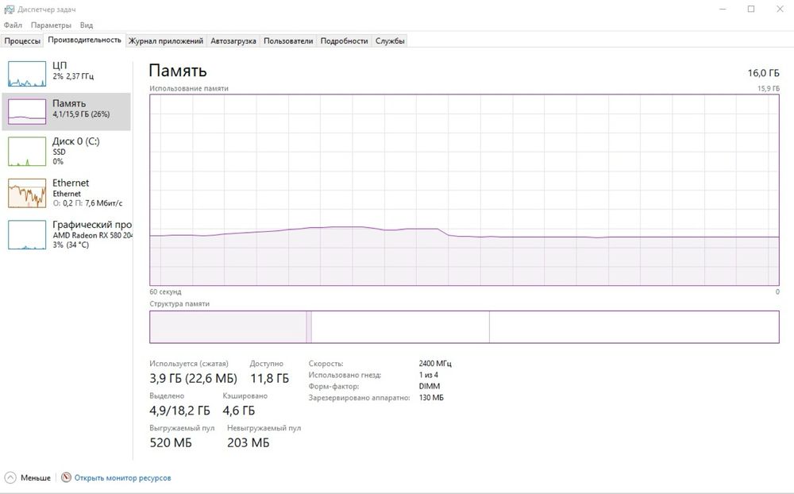Click the SSD label under Диск 0
794x494 pixels.
point(60,152)
